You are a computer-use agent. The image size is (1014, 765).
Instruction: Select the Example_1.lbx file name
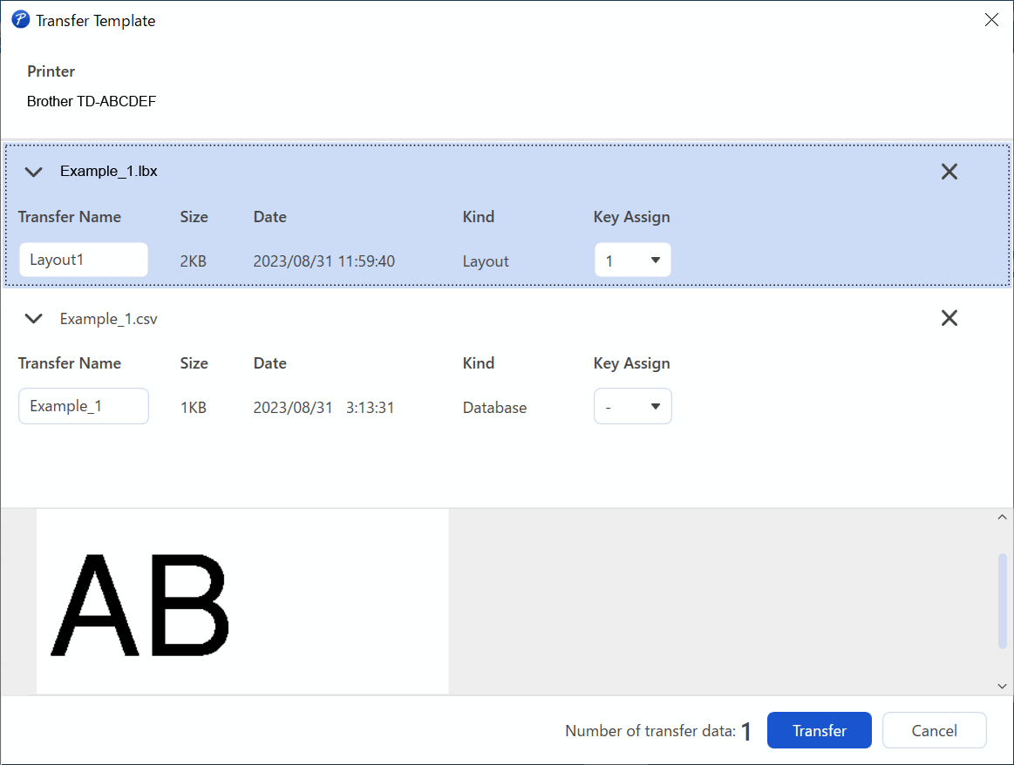(109, 172)
